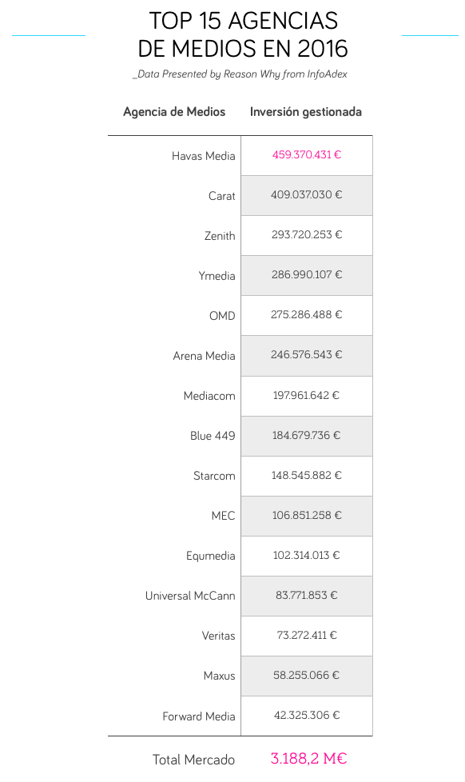The width and height of the screenshot is (465, 782).
Task: Select the Arena Media investment value
Action: pyautogui.click(x=307, y=354)
